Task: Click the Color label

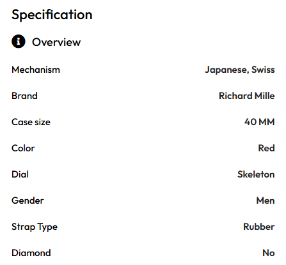Action: (x=23, y=148)
